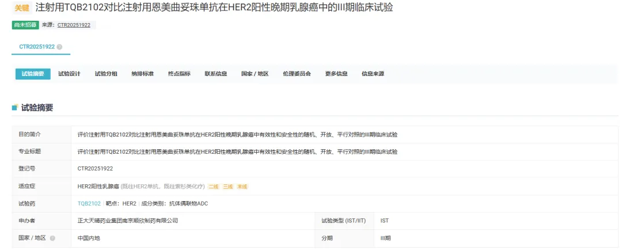Show the 终点指标 tab
The height and width of the screenshot is (250, 622).
click(179, 74)
